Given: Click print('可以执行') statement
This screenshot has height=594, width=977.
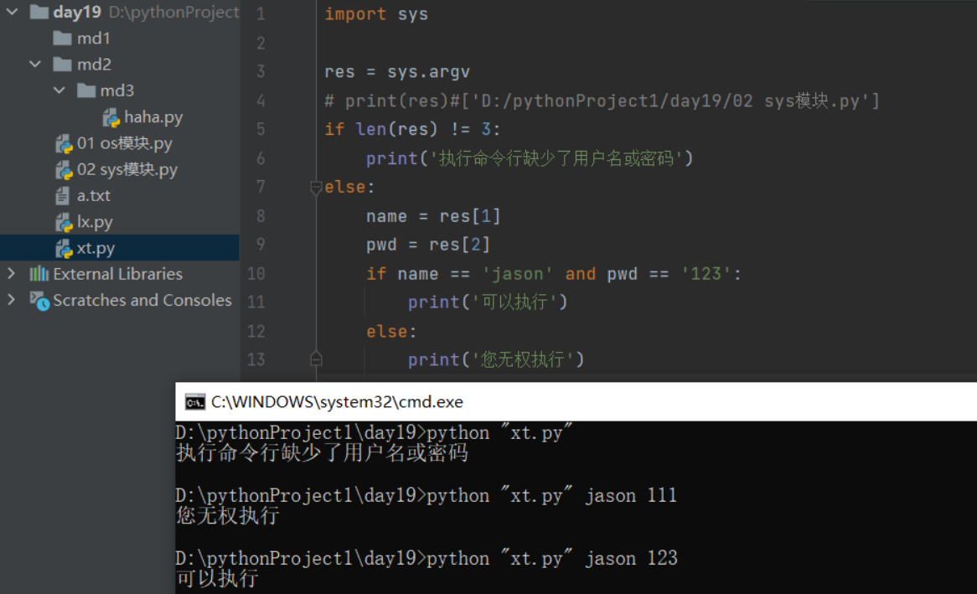Looking at the screenshot, I should (x=488, y=302).
